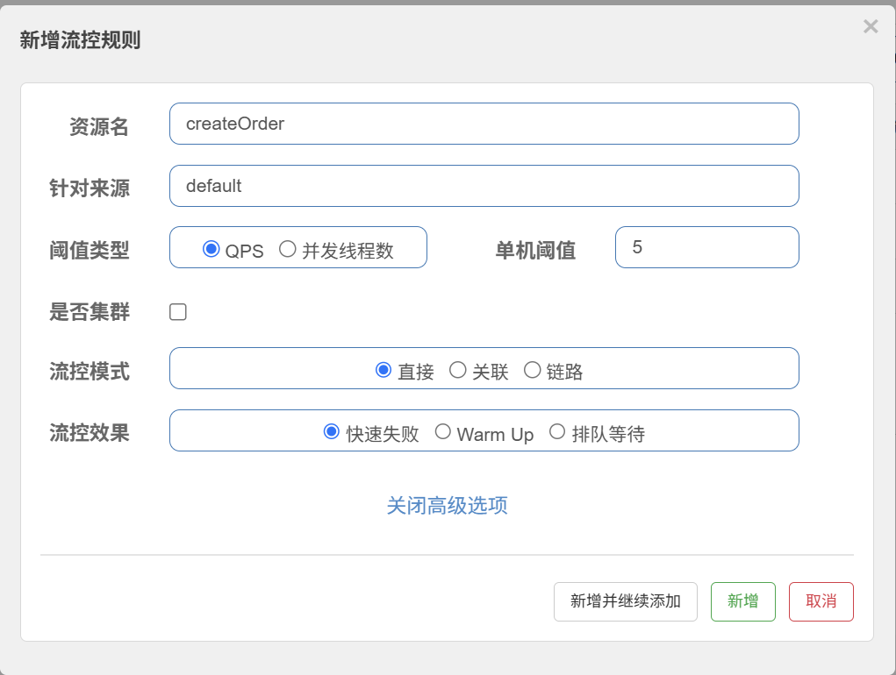Enable the 是否集群 checkbox
The image size is (896, 675).
click(178, 312)
